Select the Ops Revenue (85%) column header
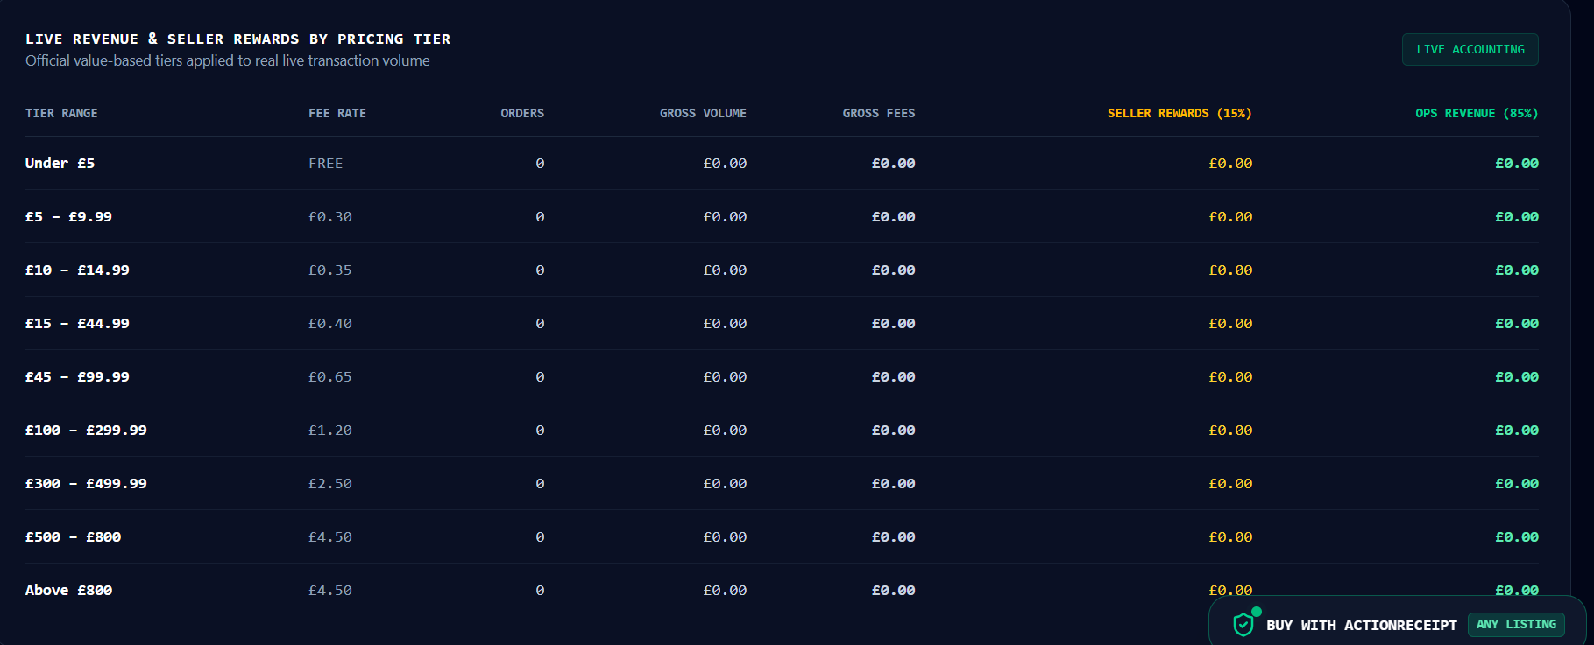This screenshot has width=1594, height=645. click(x=1477, y=113)
